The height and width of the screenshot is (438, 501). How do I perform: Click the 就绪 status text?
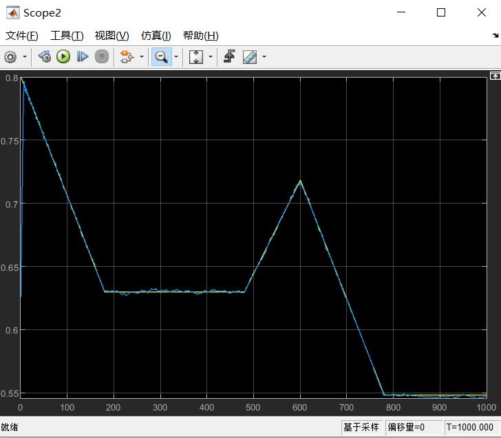10,427
